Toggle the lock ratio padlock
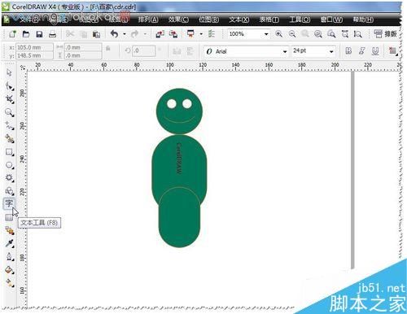The image size is (407, 314). [x=108, y=49]
